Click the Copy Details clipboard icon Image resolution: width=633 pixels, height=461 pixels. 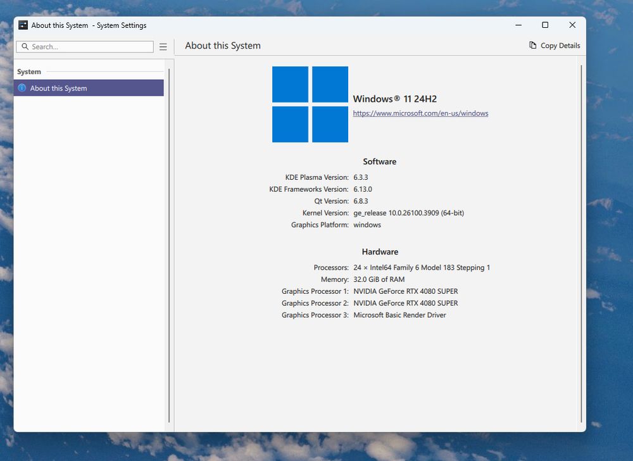(x=533, y=45)
